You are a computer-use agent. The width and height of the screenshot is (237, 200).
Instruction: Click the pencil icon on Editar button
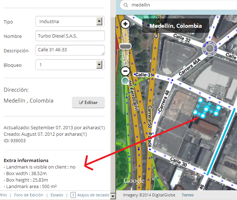coord(81,103)
